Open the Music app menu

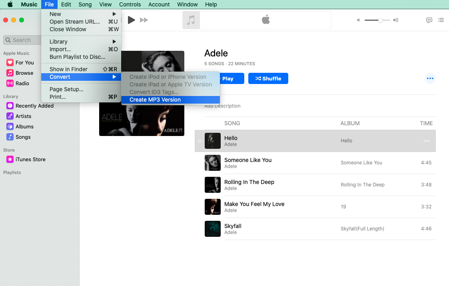(x=29, y=4)
